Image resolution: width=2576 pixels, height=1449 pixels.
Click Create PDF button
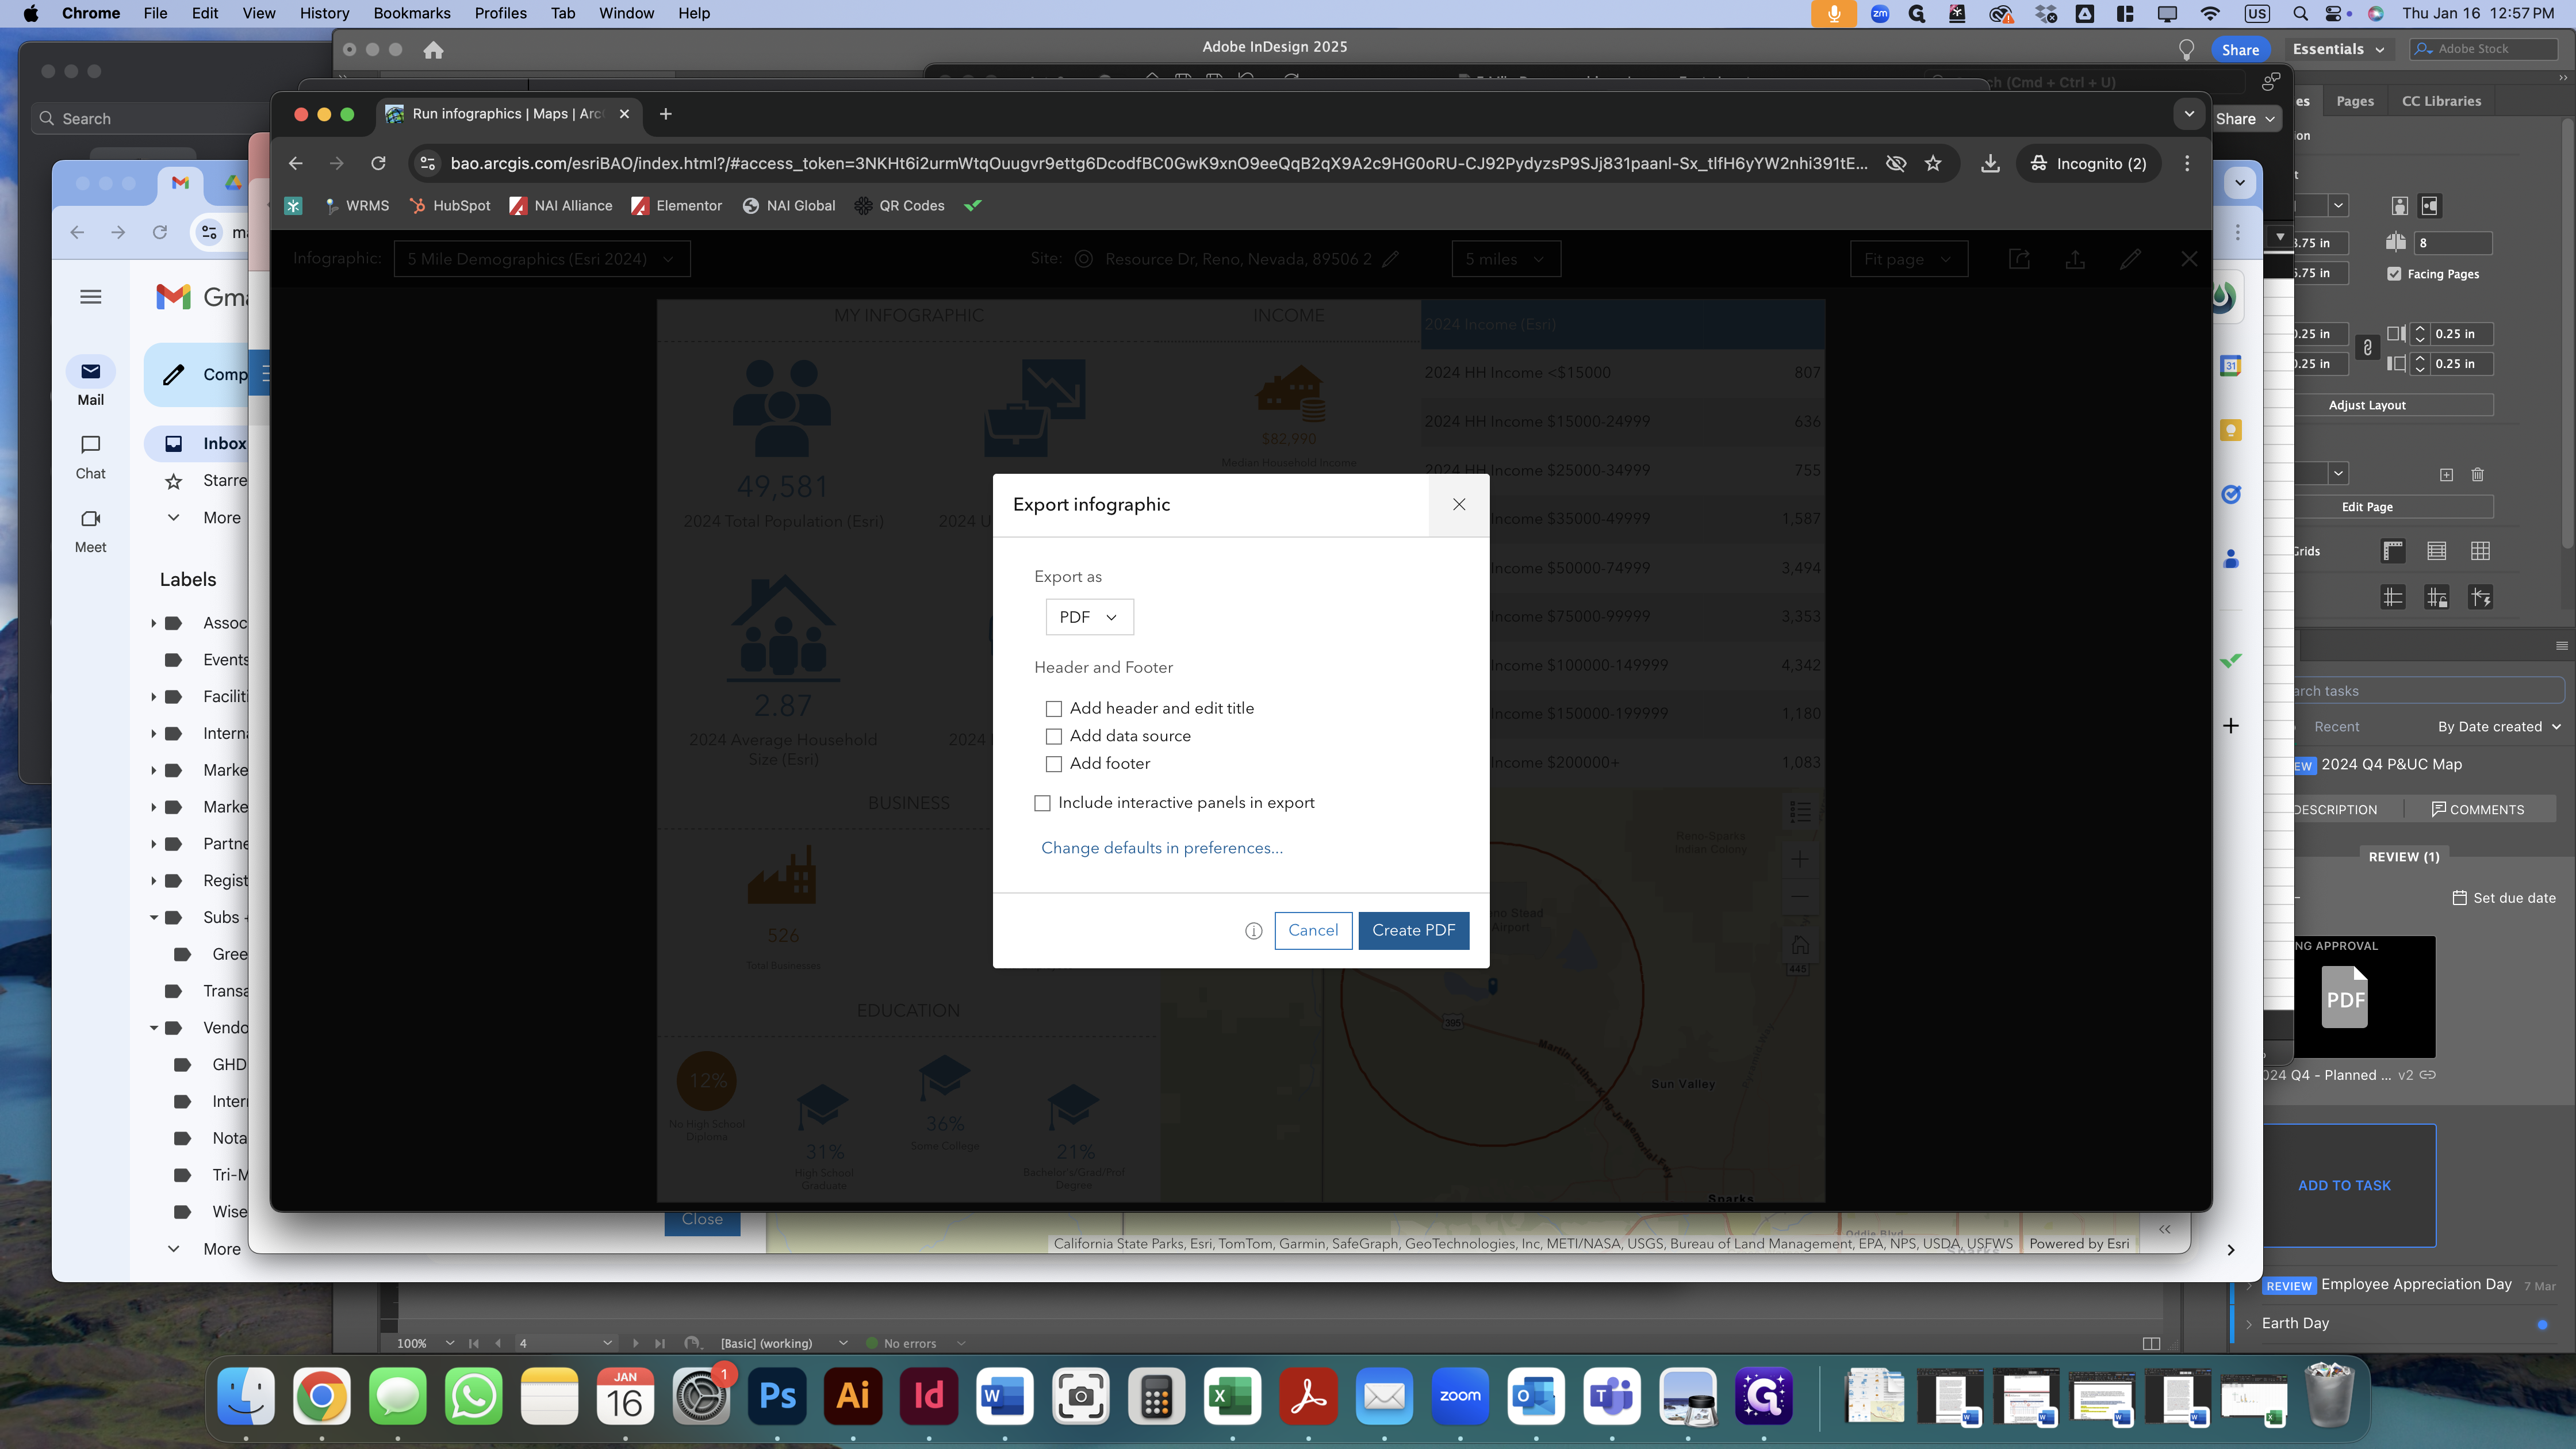coord(1413,930)
